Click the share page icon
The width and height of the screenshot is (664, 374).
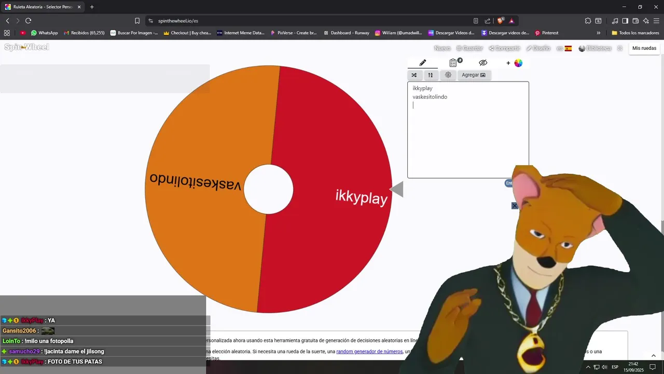[x=488, y=21]
